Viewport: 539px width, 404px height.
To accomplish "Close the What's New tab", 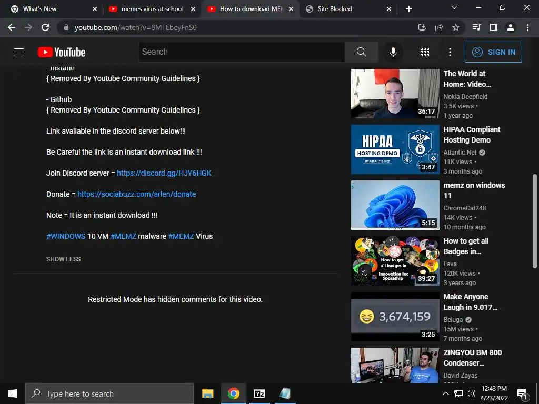I will (x=95, y=9).
